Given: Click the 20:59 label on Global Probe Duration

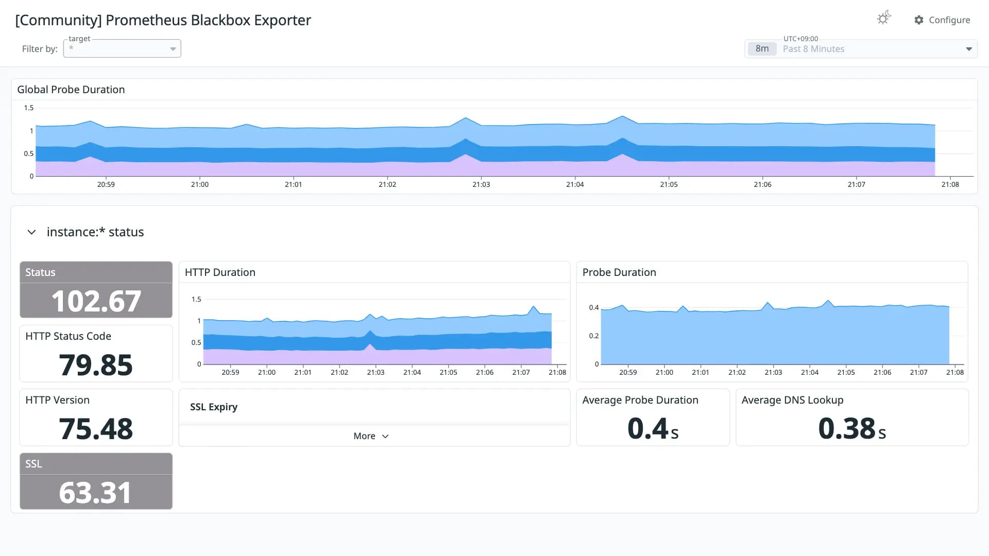Looking at the screenshot, I should (106, 184).
